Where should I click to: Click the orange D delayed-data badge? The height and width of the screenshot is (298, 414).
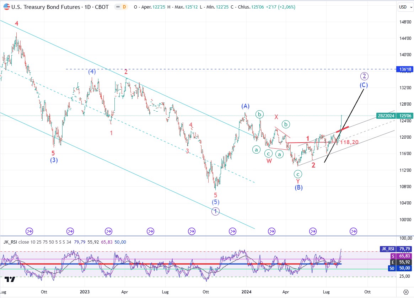[124, 7]
